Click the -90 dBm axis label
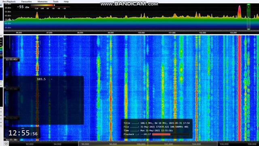This screenshot has height=146, width=259. 8,28
